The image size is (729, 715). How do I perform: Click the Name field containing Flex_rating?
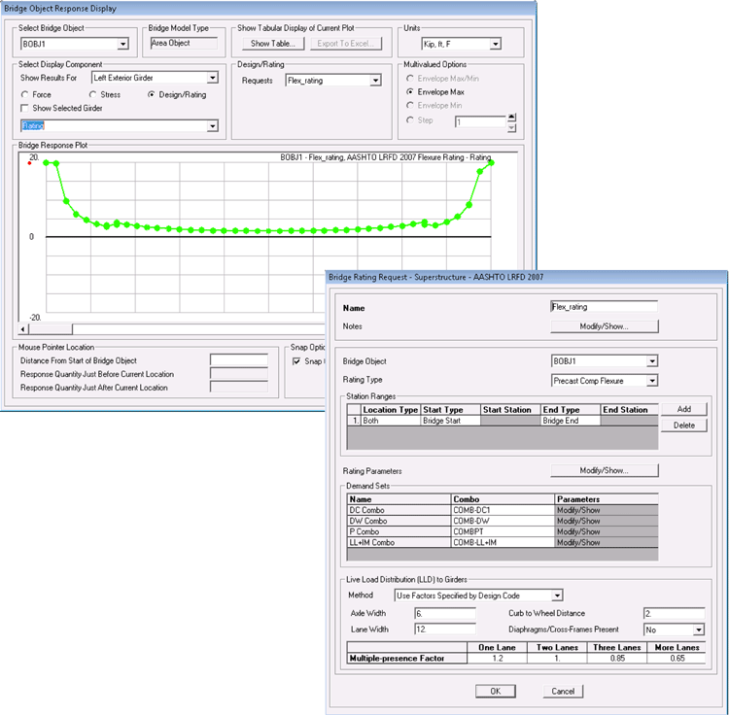click(604, 306)
